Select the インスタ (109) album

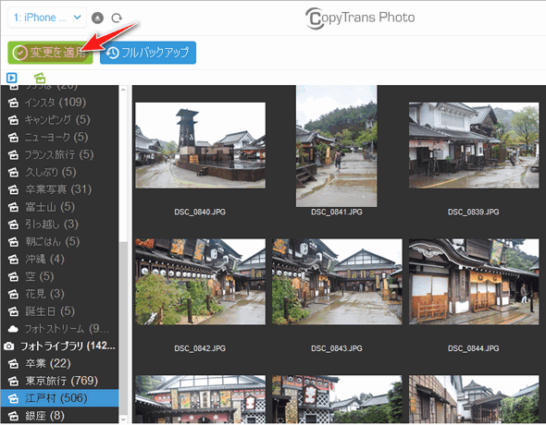point(59,103)
